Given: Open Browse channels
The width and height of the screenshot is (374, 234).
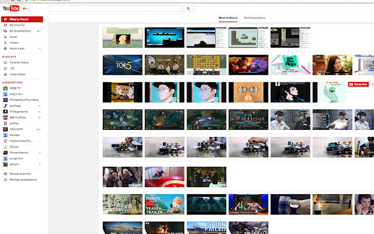Looking at the screenshot, I should [x=20, y=174].
